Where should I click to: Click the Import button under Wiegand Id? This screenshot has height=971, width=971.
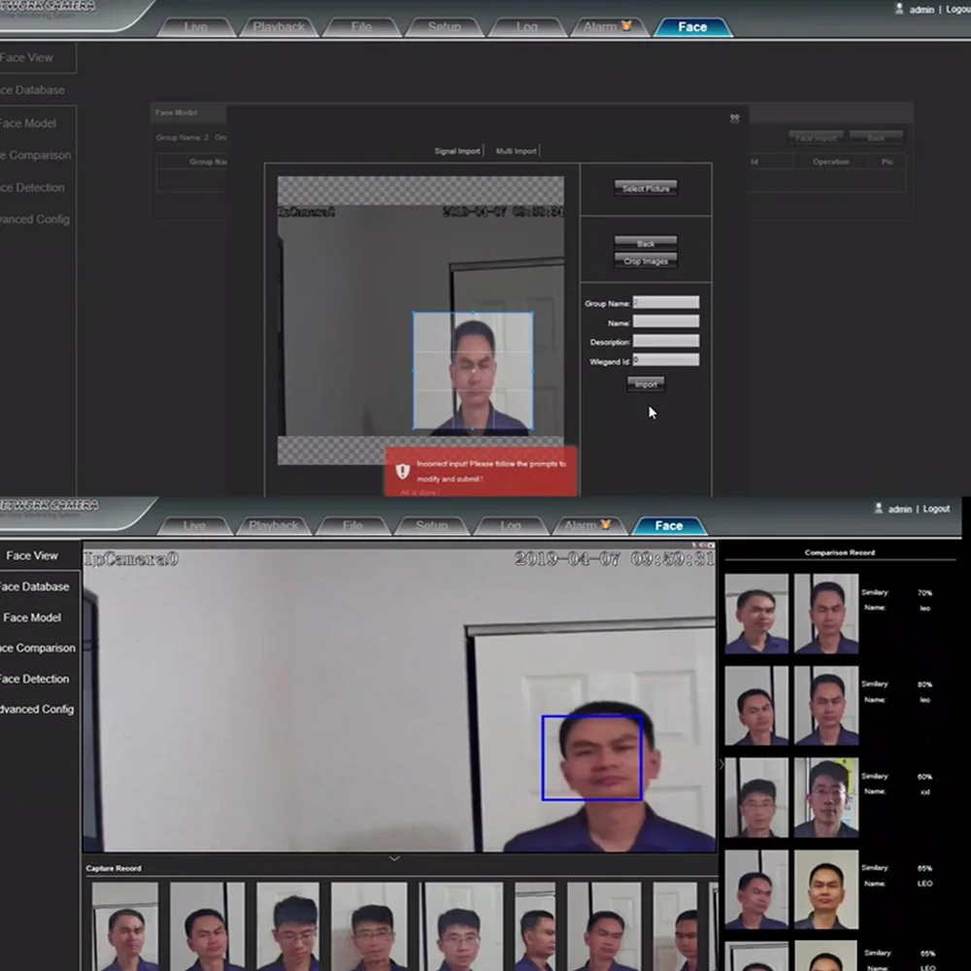click(646, 385)
